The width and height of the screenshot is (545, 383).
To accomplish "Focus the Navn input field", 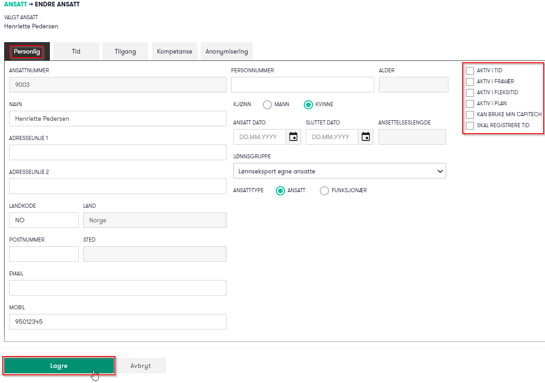I will pos(118,119).
